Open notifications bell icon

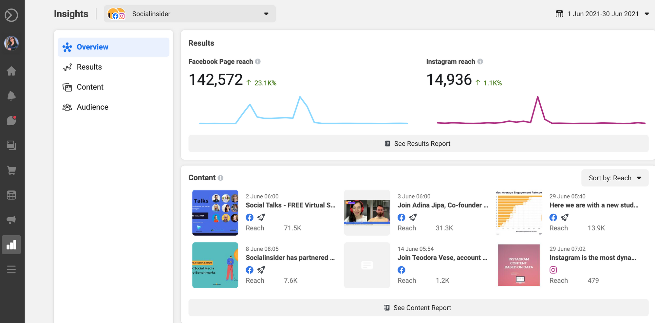click(11, 96)
